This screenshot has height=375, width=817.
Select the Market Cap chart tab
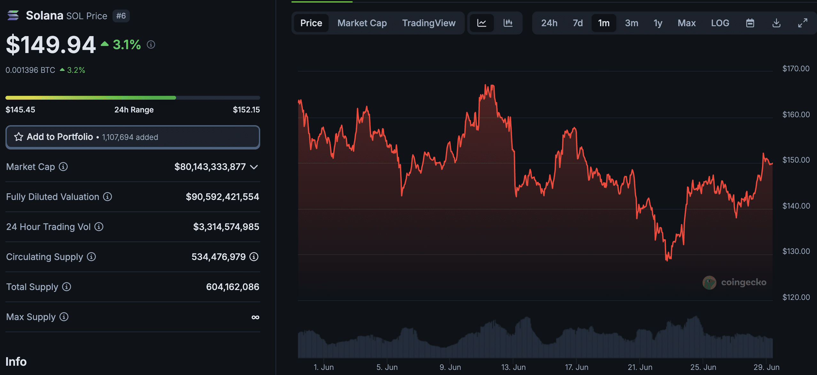pyautogui.click(x=362, y=23)
